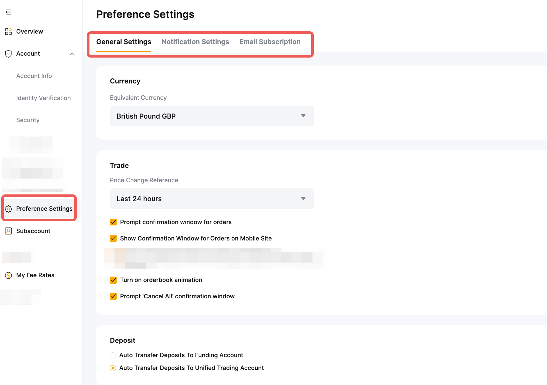Click the Account shield icon

pyautogui.click(x=9, y=54)
